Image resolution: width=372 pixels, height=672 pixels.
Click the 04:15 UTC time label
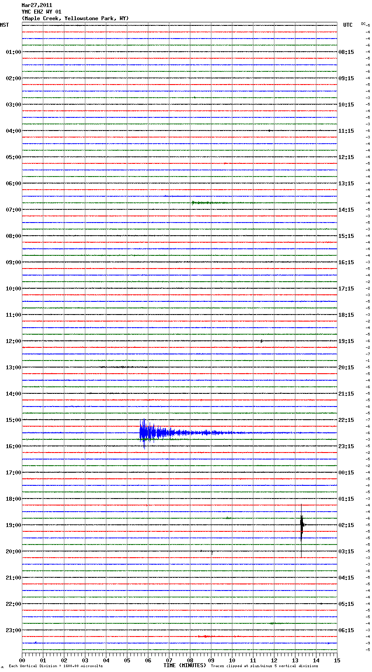coord(346,578)
